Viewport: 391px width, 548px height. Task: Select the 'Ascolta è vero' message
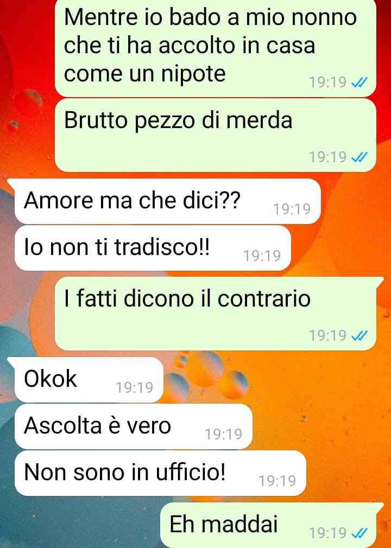click(x=133, y=426)
